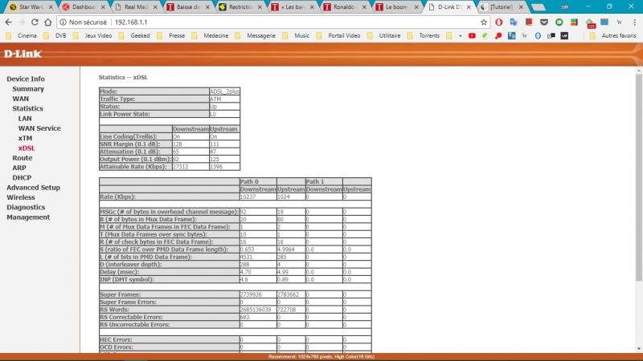This screenshot has width=643, height=361.
Task: Switch to the Real Mad tab
Action: [136, 7]
